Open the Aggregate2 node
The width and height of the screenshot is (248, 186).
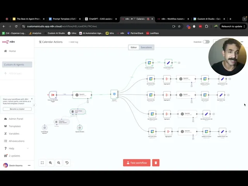(167, 79)
